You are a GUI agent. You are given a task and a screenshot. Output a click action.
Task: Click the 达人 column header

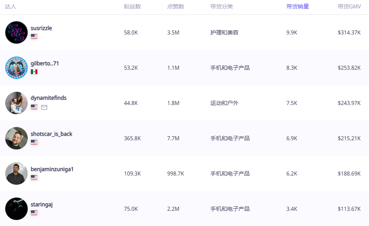[x=10, y=6]
